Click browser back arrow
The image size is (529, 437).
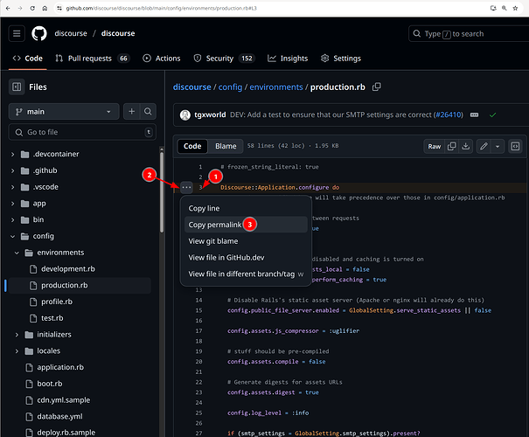click(8, 8)
